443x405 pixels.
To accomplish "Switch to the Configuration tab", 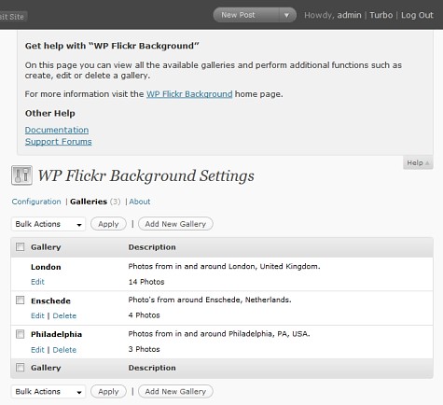I will click(x=36, y=202).
